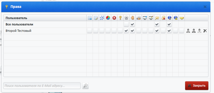Viewport: 214px width, 93px height.
Task: Check question-warning box for Второй Тестовый
Action: click(x=175, y=31)
